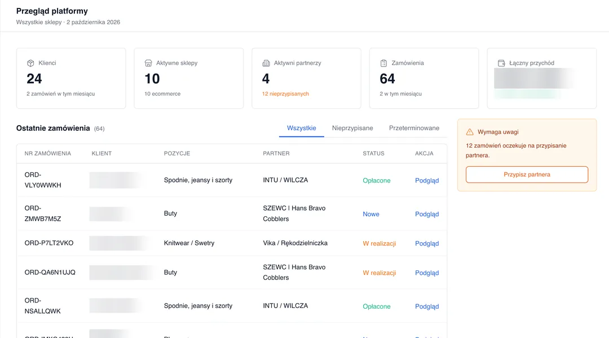Click the Knitwear / Swetry item cell

tap(189, 243)
